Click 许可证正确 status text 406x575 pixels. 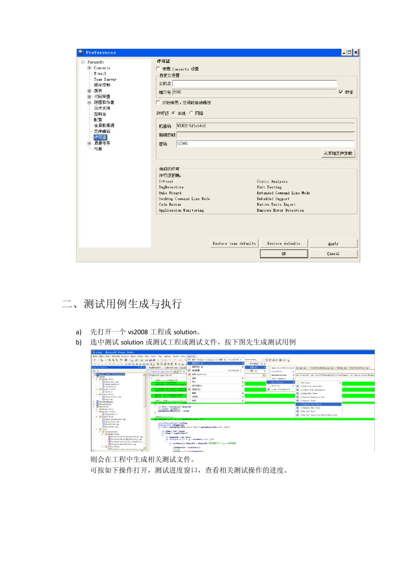pos(170,175)
